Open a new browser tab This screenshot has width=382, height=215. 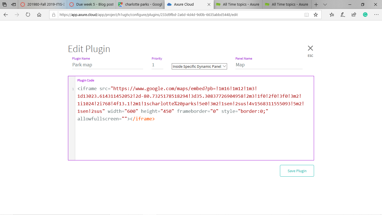click(x=316, y=4)
